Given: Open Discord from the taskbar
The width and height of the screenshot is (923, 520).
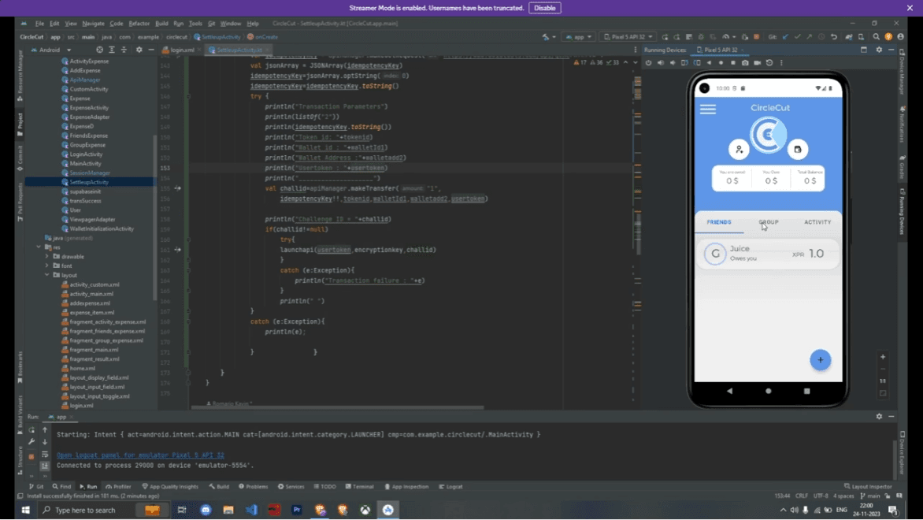Looking at the screenshot, I should tap(206, 510).
